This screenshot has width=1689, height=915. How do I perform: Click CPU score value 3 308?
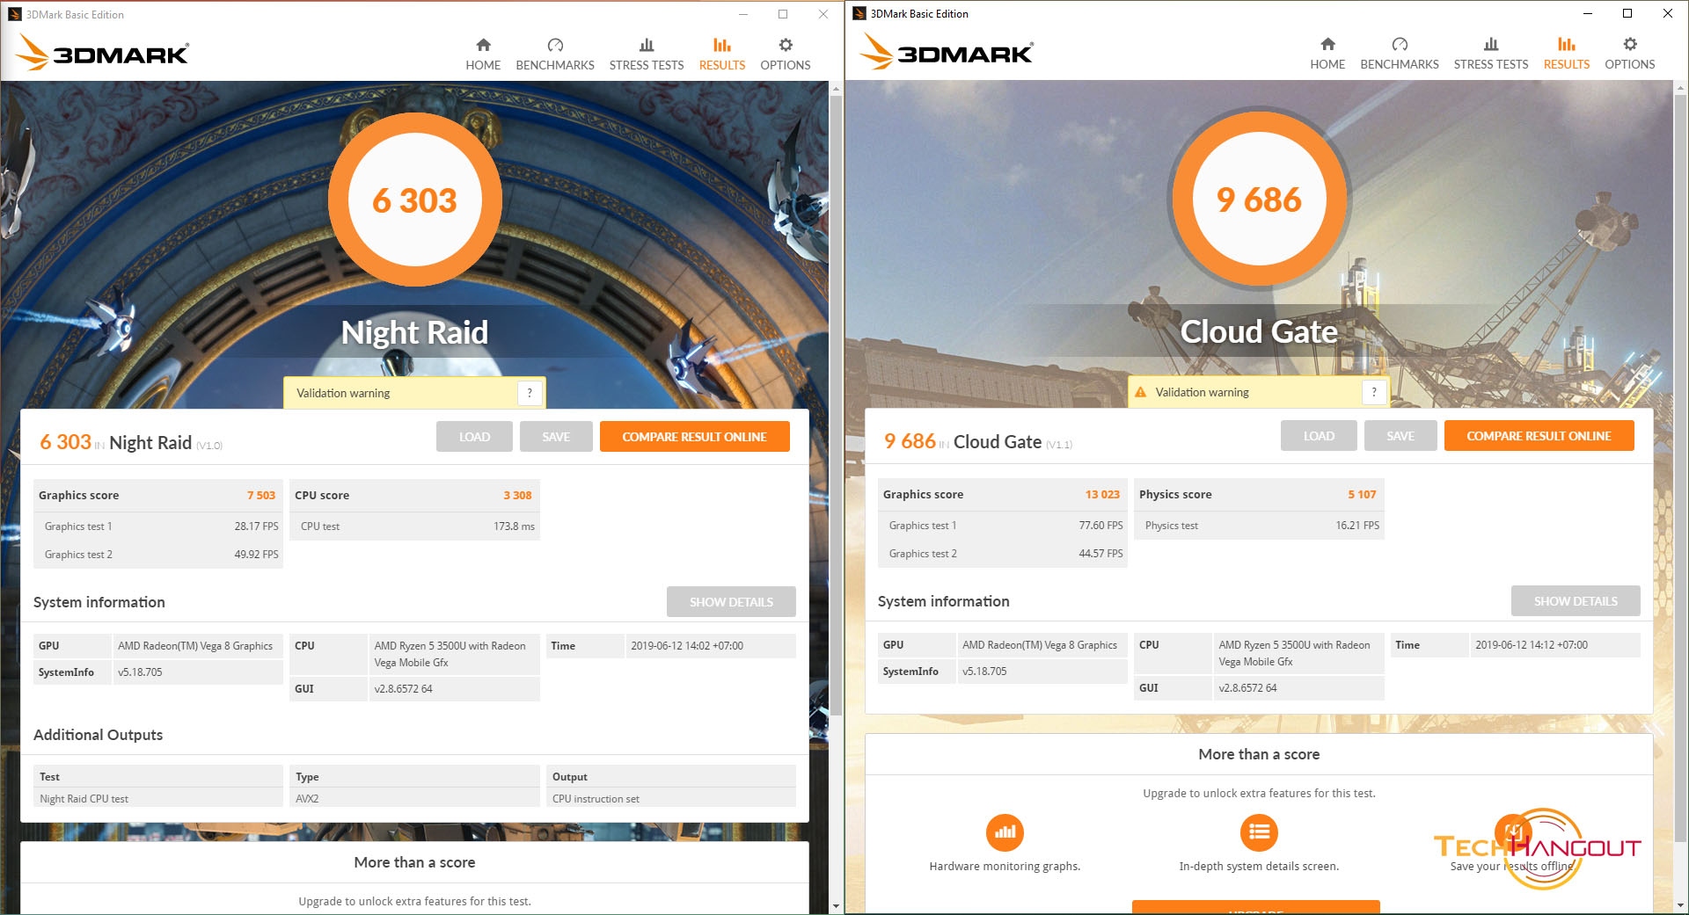tap(517, 496)
